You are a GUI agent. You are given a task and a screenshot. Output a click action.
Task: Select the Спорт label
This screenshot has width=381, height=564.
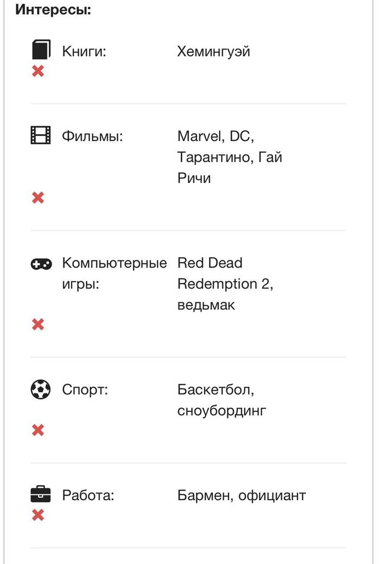pos(85,390)
